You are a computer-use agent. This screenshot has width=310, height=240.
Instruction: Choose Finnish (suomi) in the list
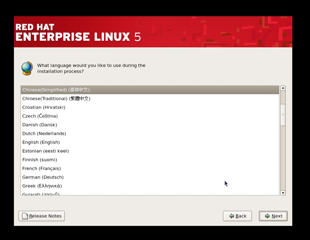point(150,160)
